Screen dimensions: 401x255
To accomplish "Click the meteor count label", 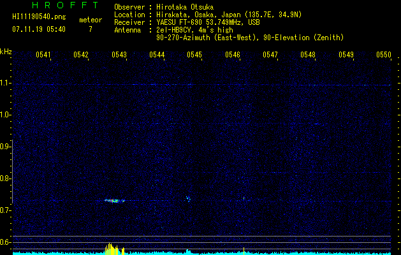I will 91,20.
